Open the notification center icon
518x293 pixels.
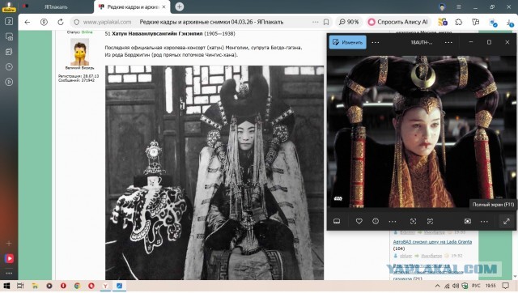(x=506, y=286)
